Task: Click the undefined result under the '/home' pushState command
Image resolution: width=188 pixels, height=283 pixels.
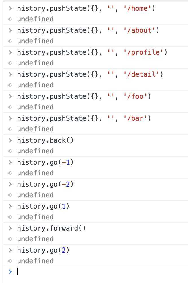Action: click(35, 19)
